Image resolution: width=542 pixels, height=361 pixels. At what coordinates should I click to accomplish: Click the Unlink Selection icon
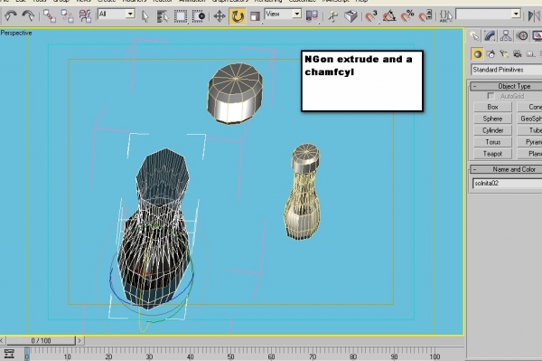[68, 16]
